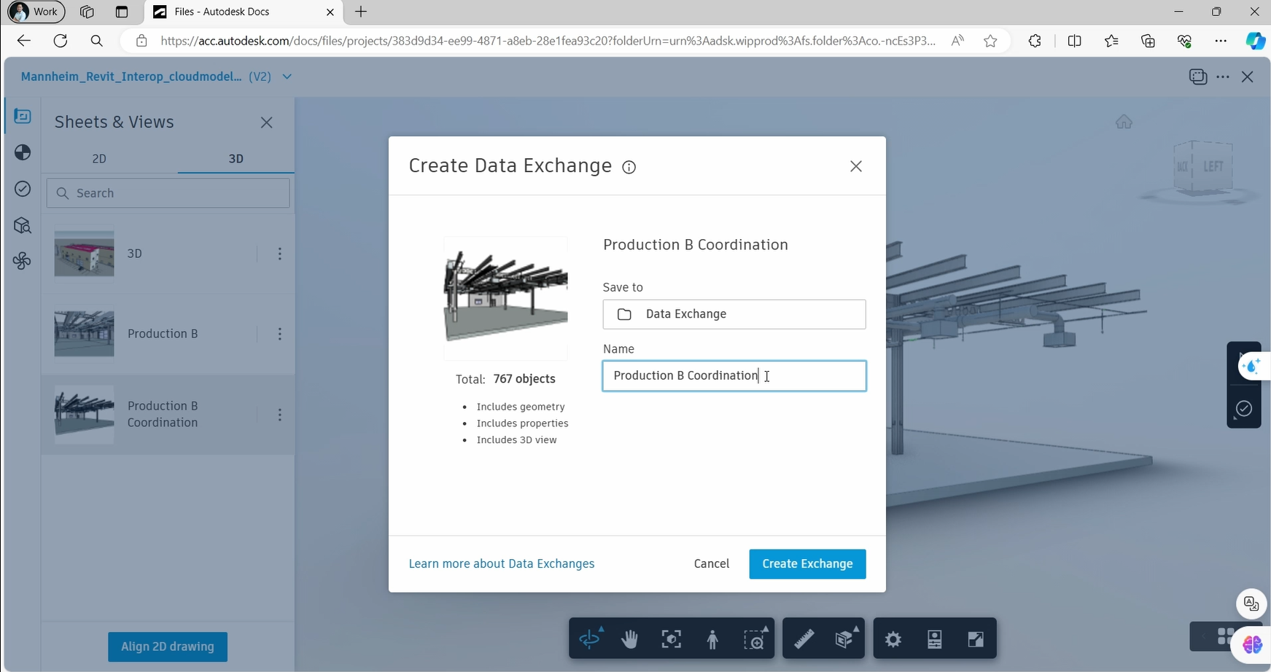Click the Fit to View tool

671,639
